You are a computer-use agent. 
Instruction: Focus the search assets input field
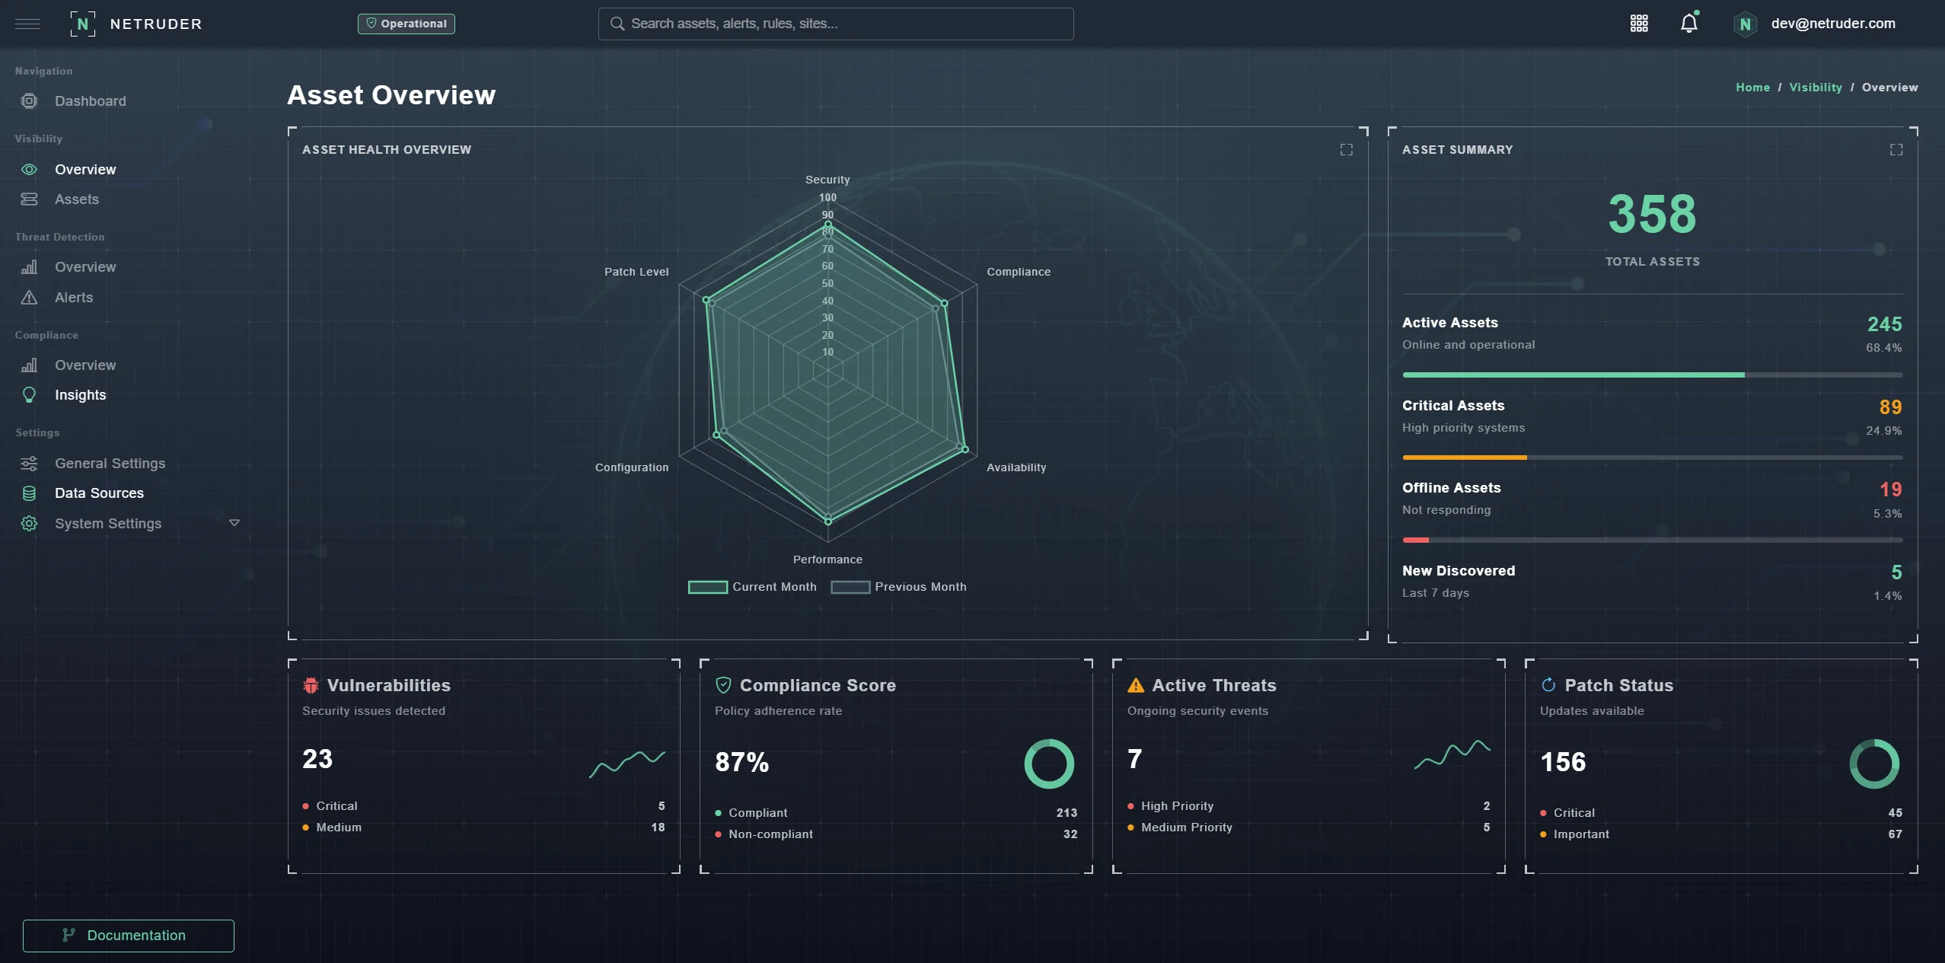point(836,24)
